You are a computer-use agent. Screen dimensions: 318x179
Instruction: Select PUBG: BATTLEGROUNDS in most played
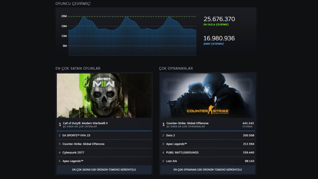point(182,152)
